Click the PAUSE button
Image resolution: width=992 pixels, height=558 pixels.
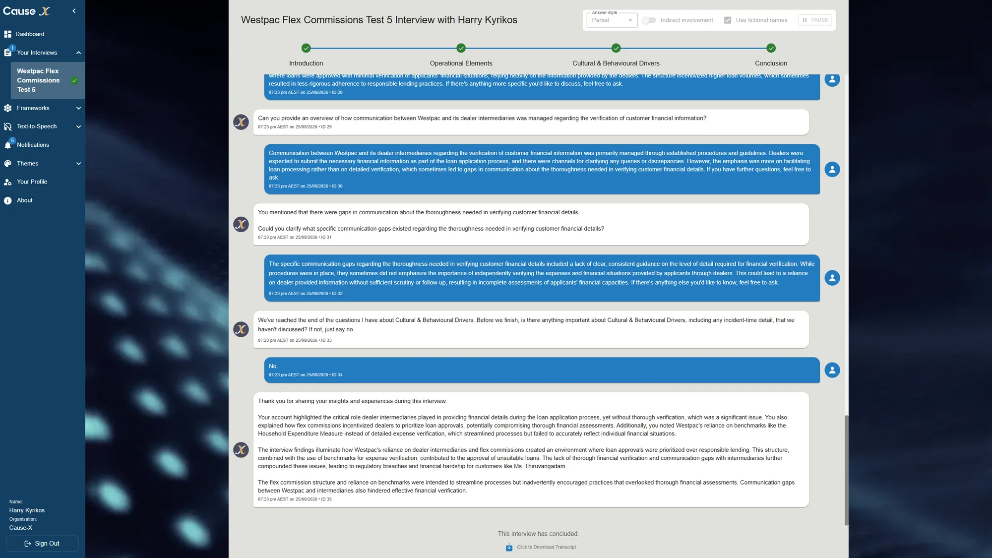(x=815, y=20)
